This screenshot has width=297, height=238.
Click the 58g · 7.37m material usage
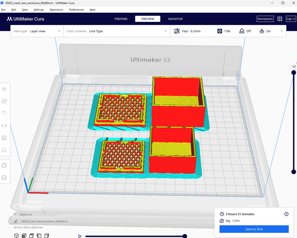click(233, 221)
